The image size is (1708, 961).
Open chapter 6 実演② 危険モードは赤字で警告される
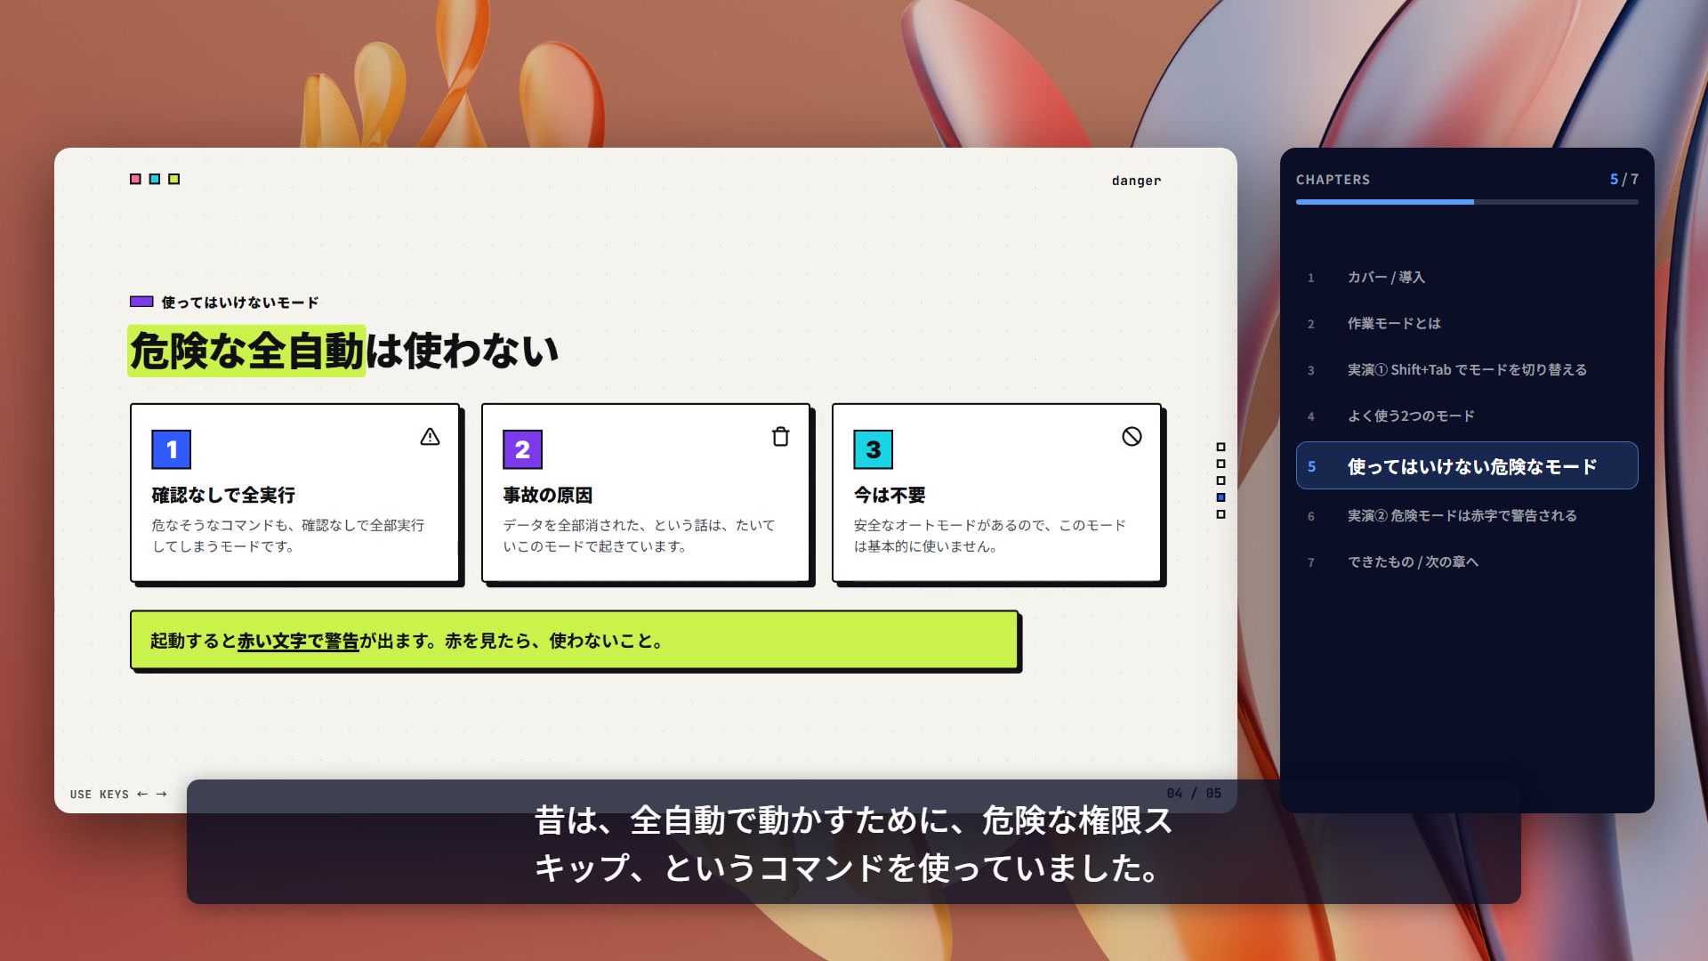click(1467, 516)
